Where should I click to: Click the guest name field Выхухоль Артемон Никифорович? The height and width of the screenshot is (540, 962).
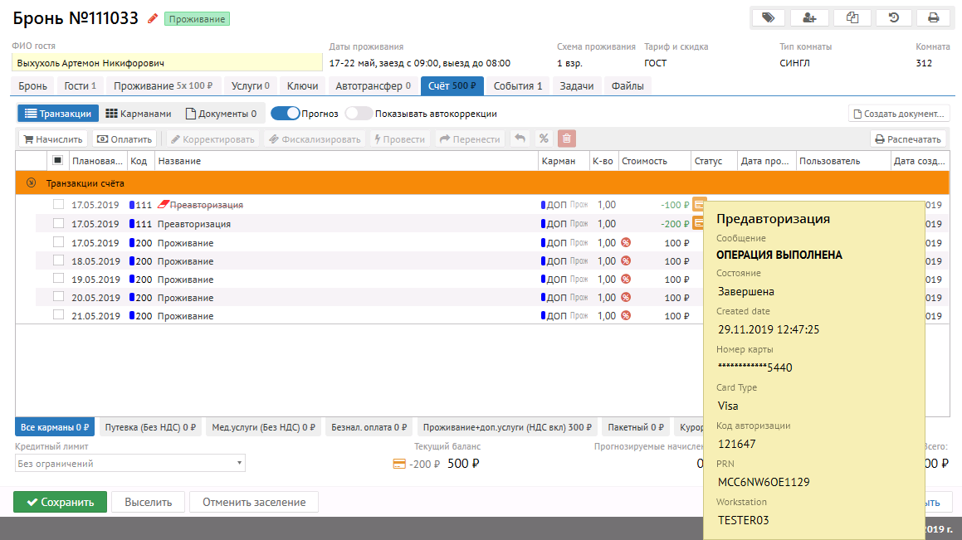166,63
